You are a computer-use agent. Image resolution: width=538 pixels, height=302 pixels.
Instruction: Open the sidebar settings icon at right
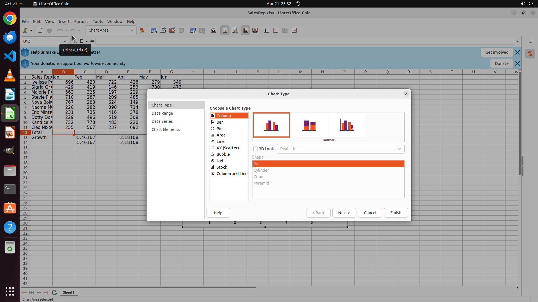[x=530, y=41]
